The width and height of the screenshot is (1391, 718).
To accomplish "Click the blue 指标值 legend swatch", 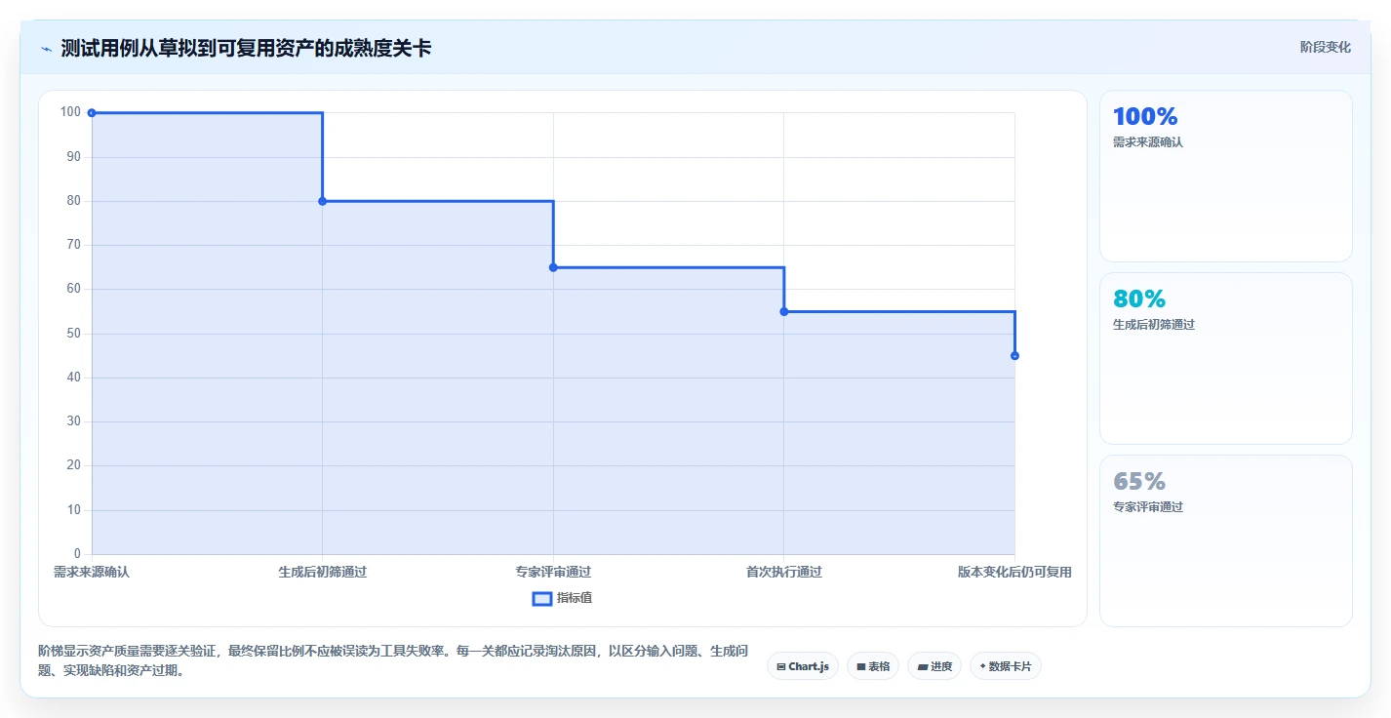I will (542, 598).
